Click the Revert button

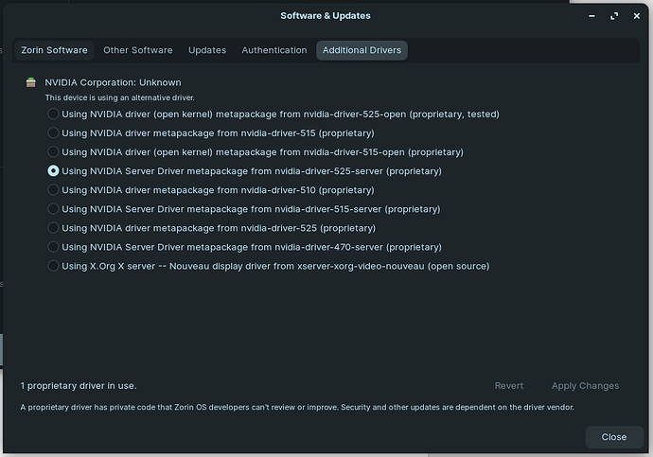coord(509,386)
